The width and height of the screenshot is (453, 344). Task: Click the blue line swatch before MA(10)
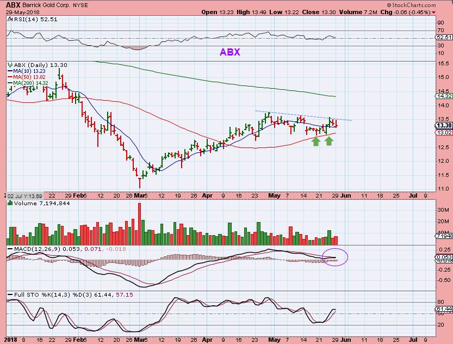pyautogui.click(x=10, y=71)
